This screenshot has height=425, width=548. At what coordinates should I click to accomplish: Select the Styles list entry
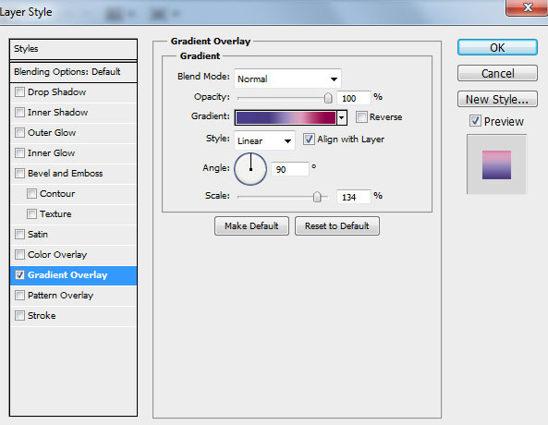pyautogui.click(x=73, y=49)
